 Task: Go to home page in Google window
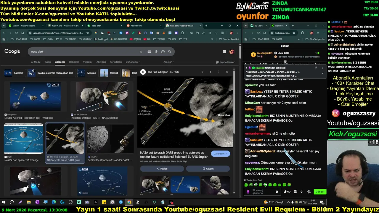tap(22, 33)
